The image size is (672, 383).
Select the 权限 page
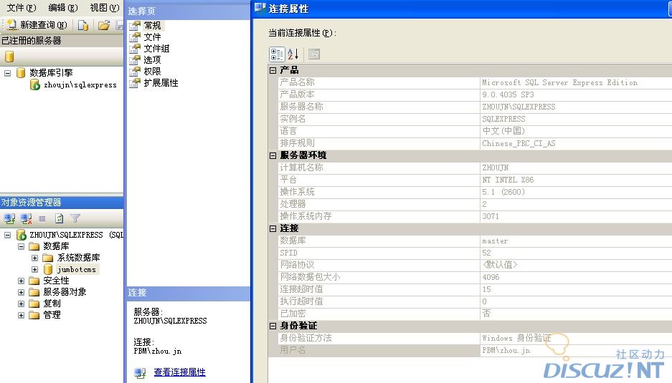pos(152,72)
